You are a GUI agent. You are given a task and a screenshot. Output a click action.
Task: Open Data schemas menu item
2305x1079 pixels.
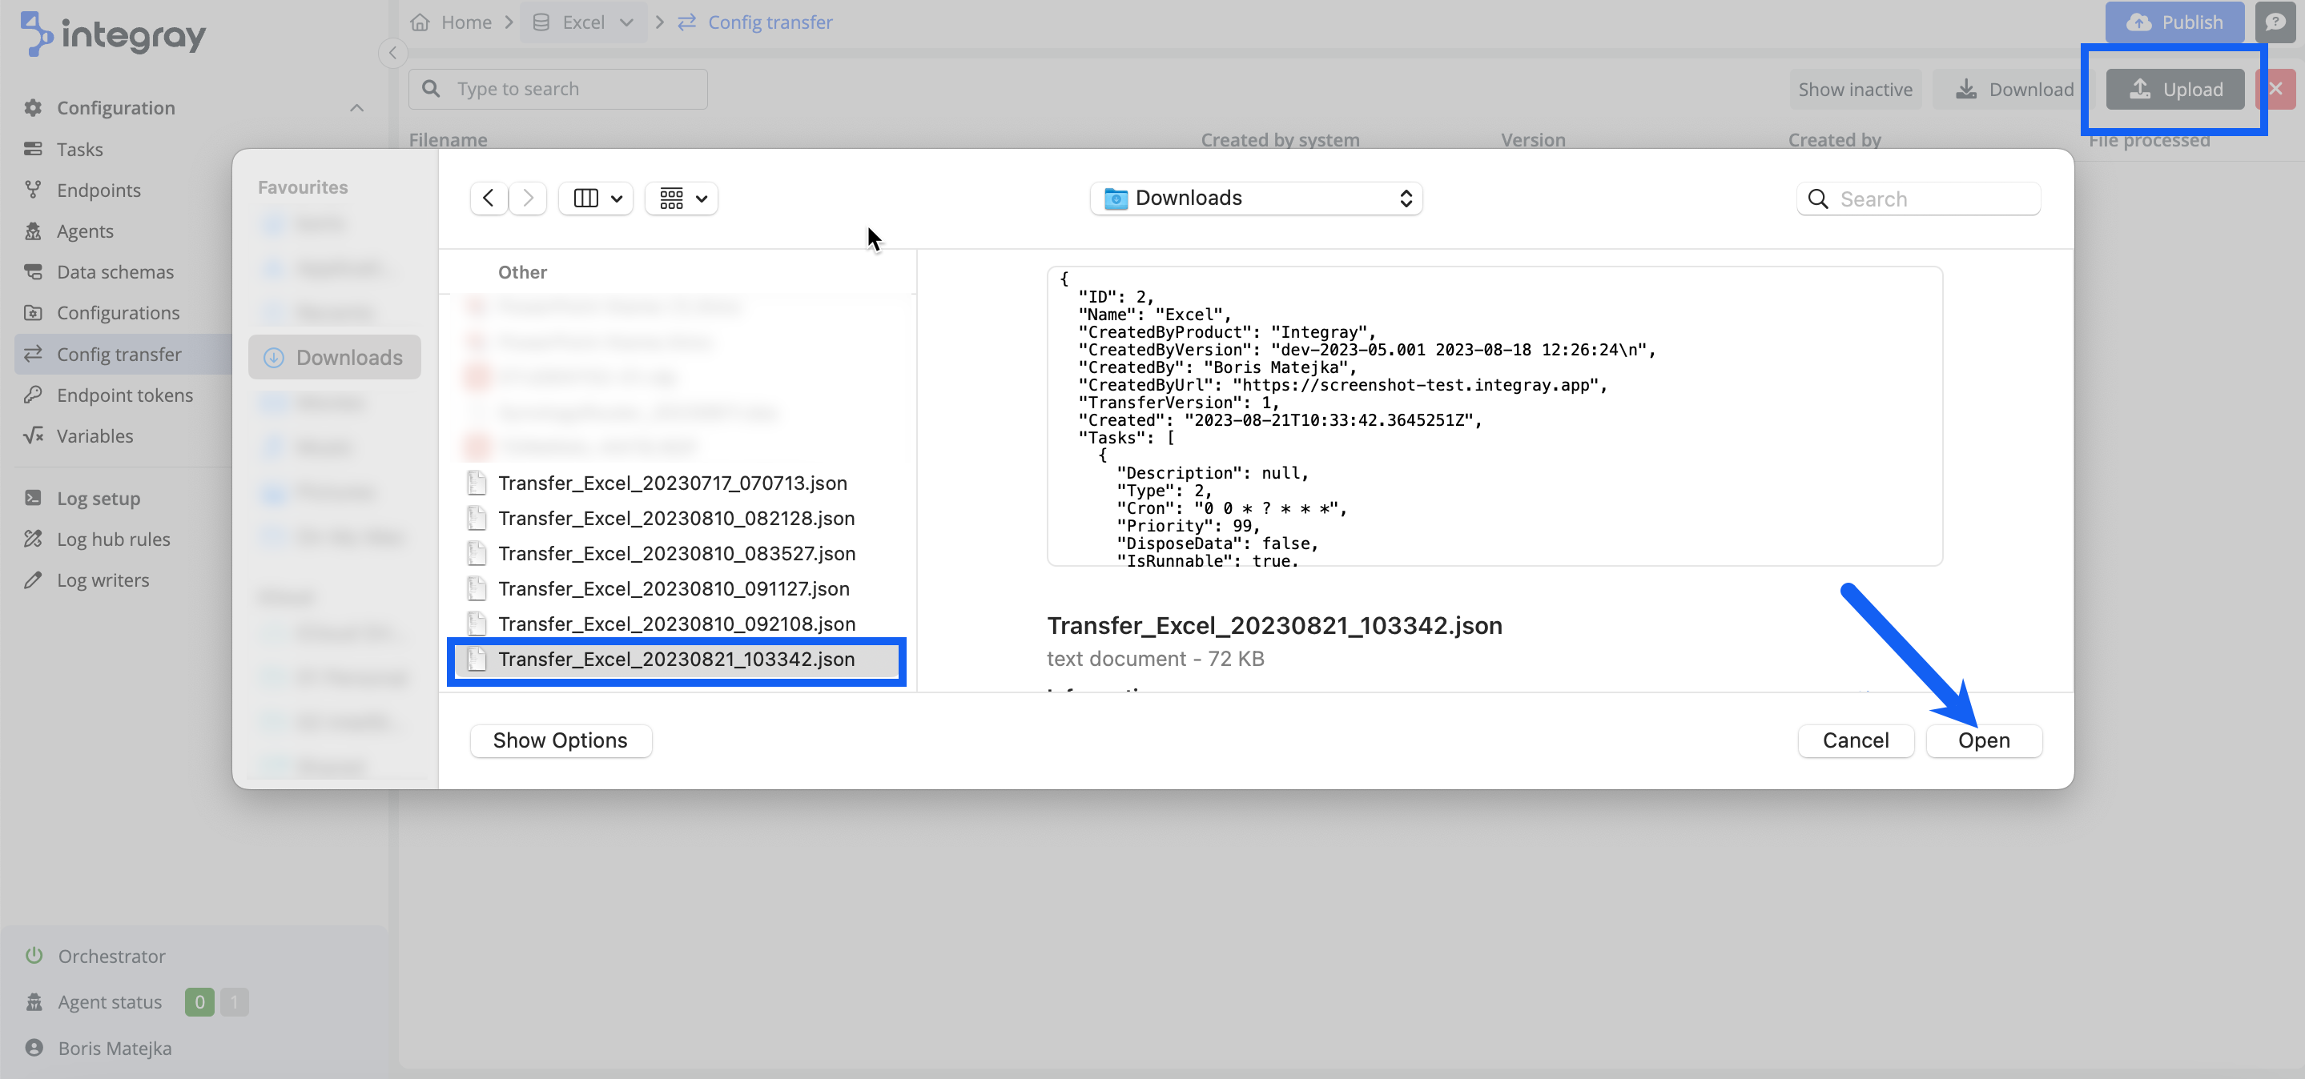coord(115,272)
